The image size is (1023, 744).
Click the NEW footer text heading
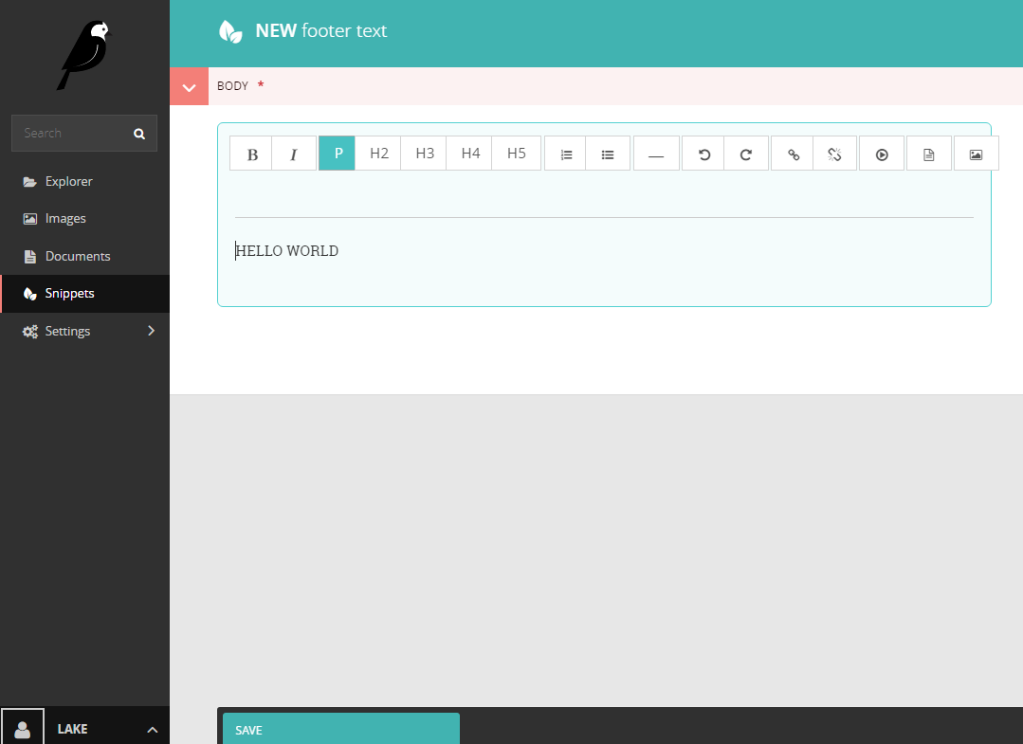coord(321,30)
